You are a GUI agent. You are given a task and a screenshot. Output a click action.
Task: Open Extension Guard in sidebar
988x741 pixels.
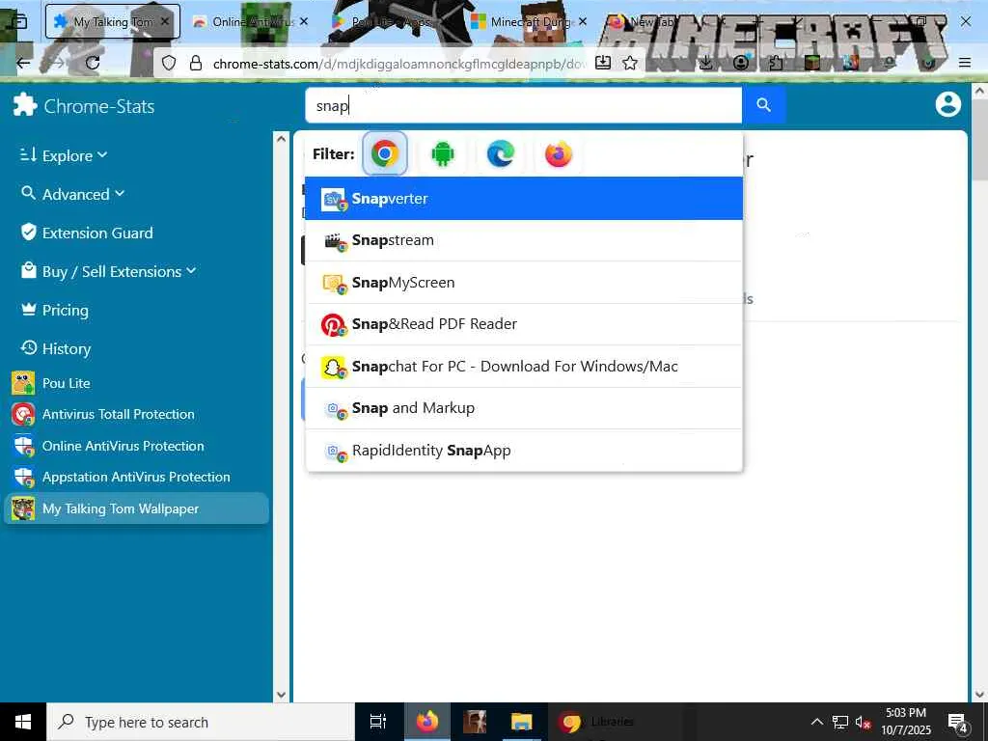tap(87, 233)
